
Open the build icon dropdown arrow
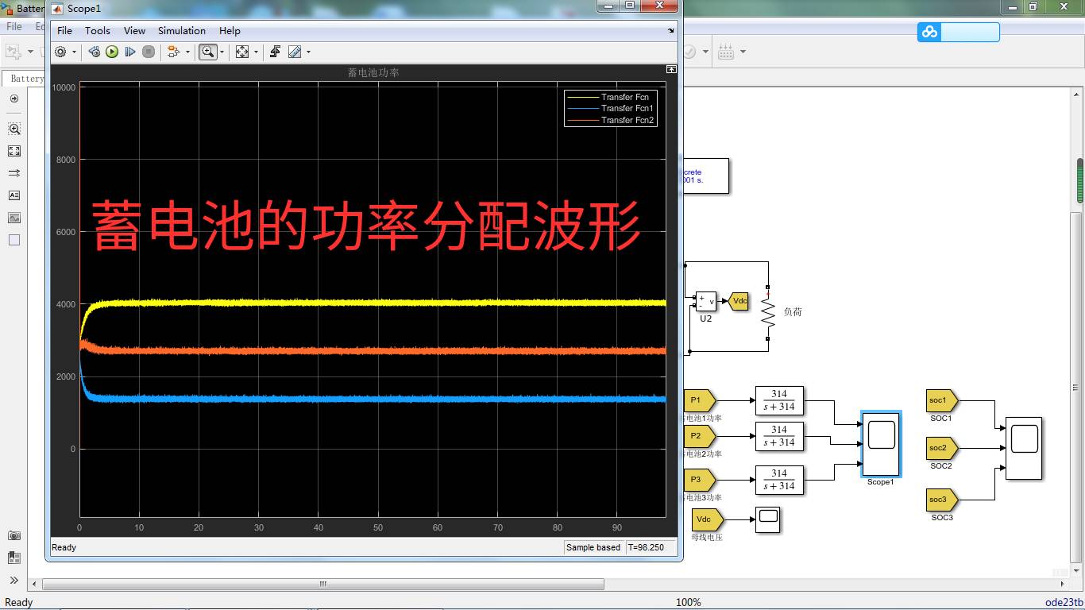(x=743, y=52)
